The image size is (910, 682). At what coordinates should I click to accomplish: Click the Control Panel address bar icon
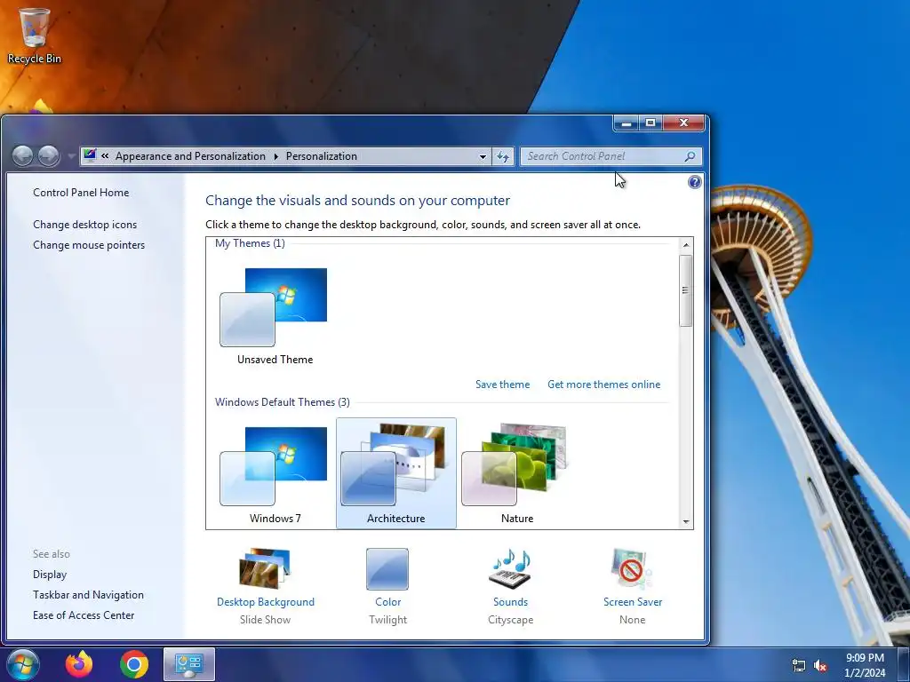(x=90, y=155)
